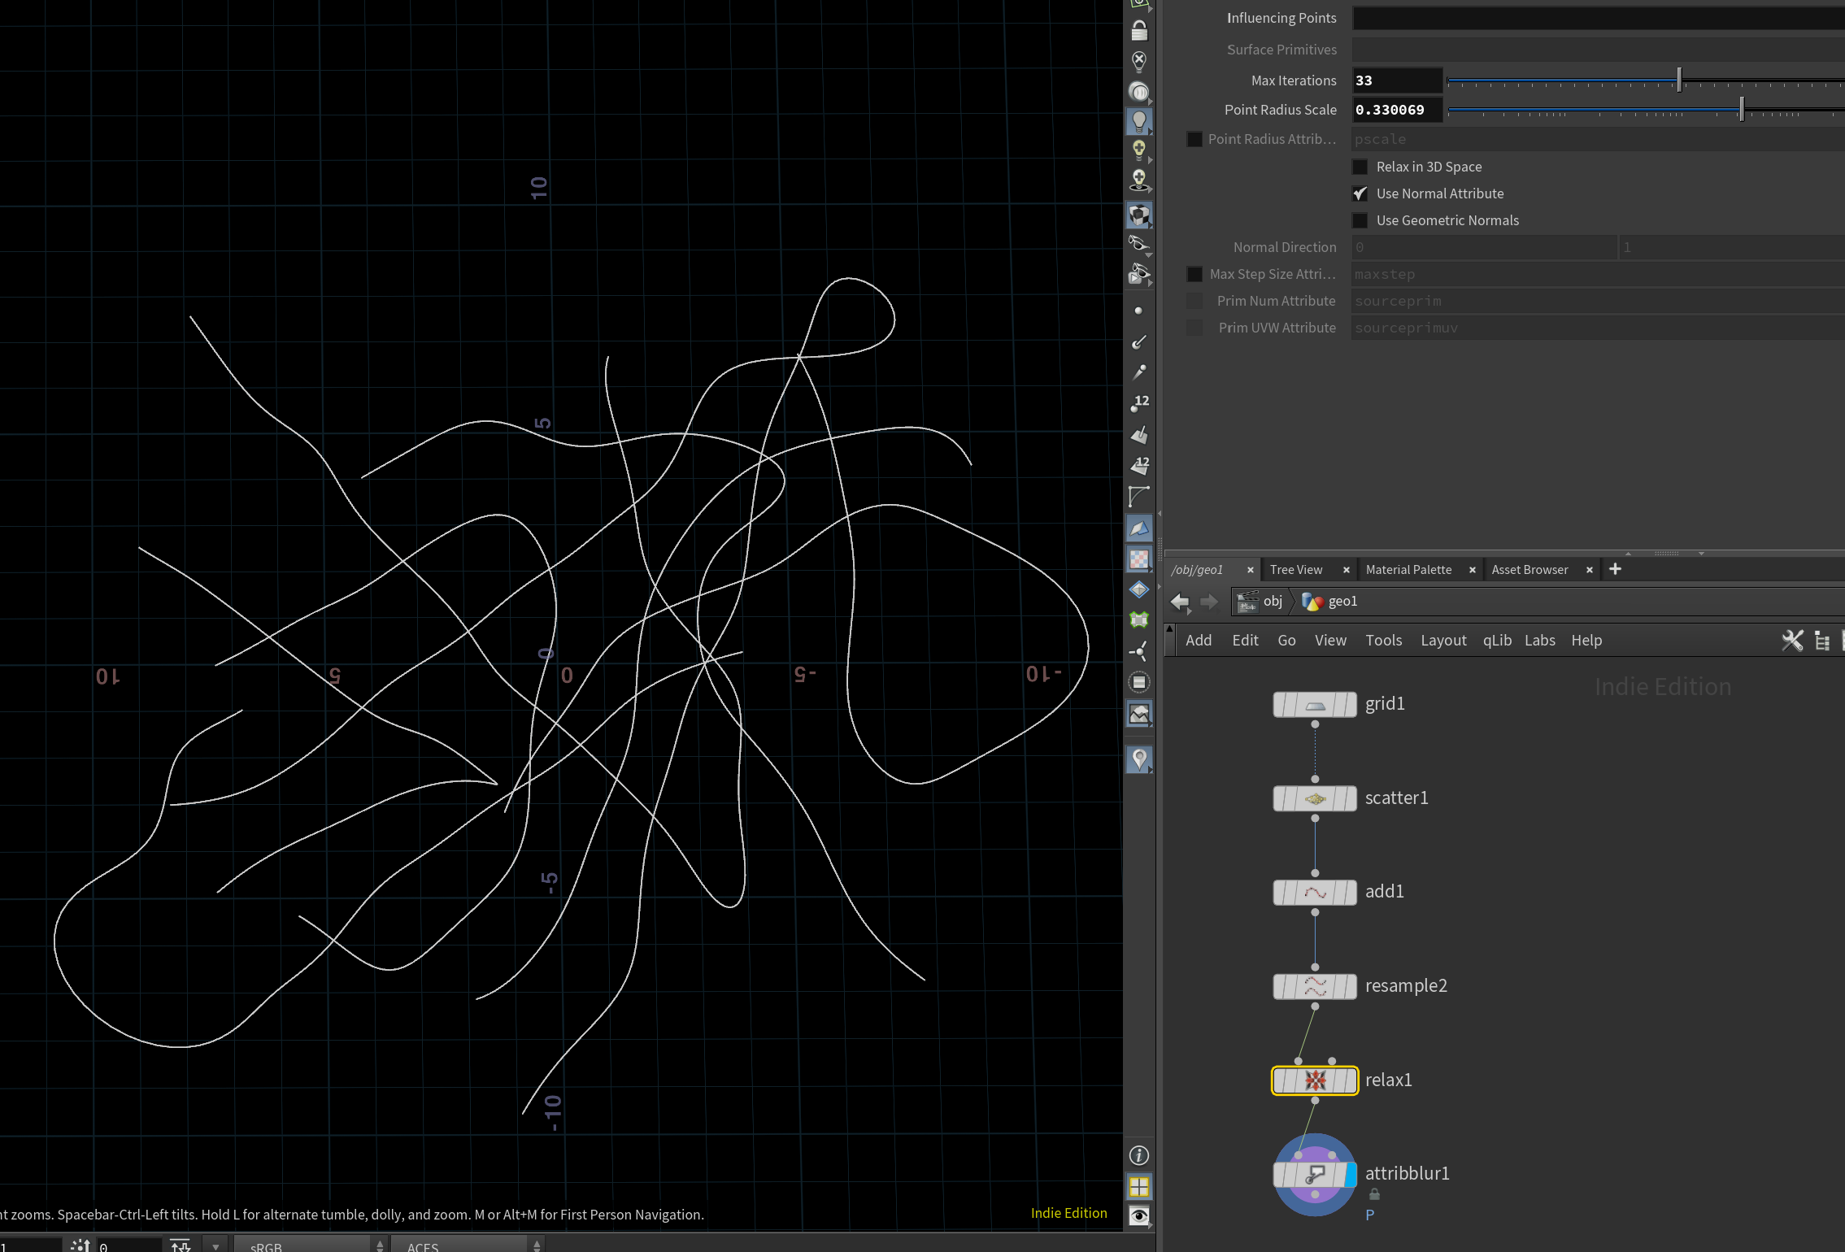Toggle display primitive numbers icon

tap(1139, 465)
